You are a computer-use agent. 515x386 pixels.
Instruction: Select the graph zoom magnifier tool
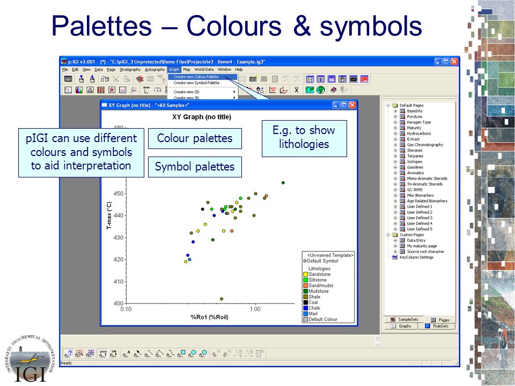tap(79, 353)
